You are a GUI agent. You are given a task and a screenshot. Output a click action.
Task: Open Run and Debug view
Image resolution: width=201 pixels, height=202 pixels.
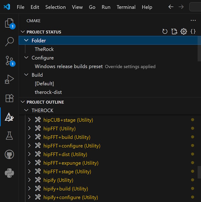[9, 79]
